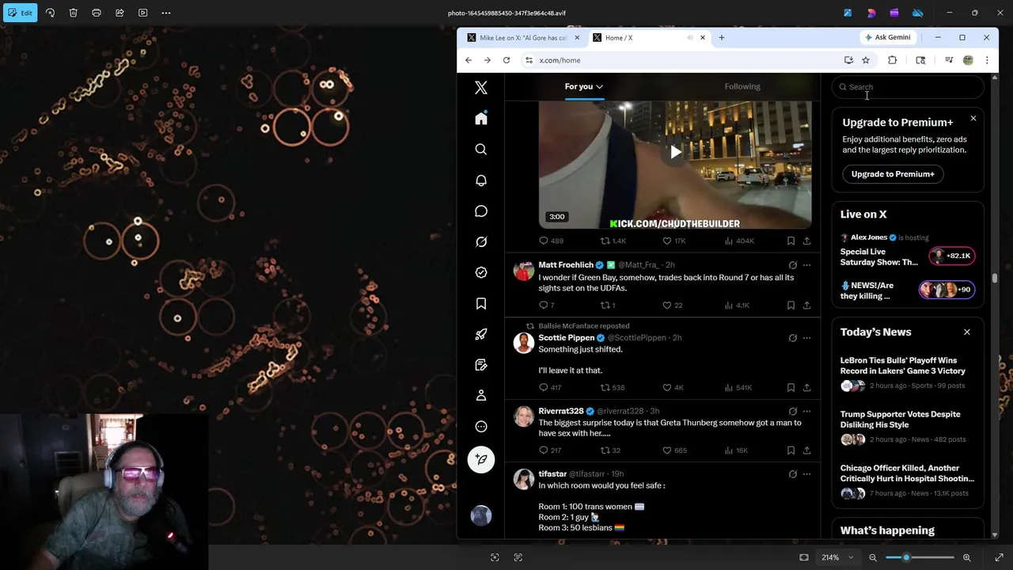Switch to the Mike Lee on X tab
The image size is (1013, 570).
[522, 37]
